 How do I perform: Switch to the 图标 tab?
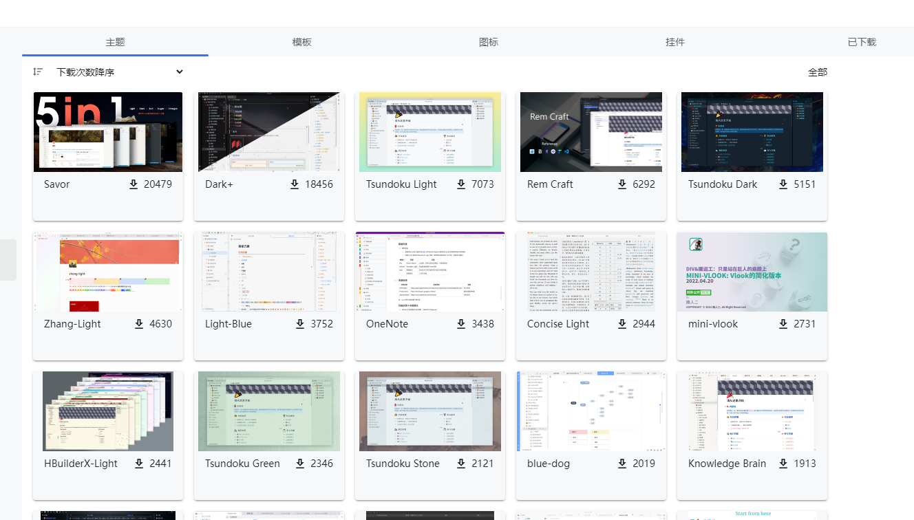[489, 42]
